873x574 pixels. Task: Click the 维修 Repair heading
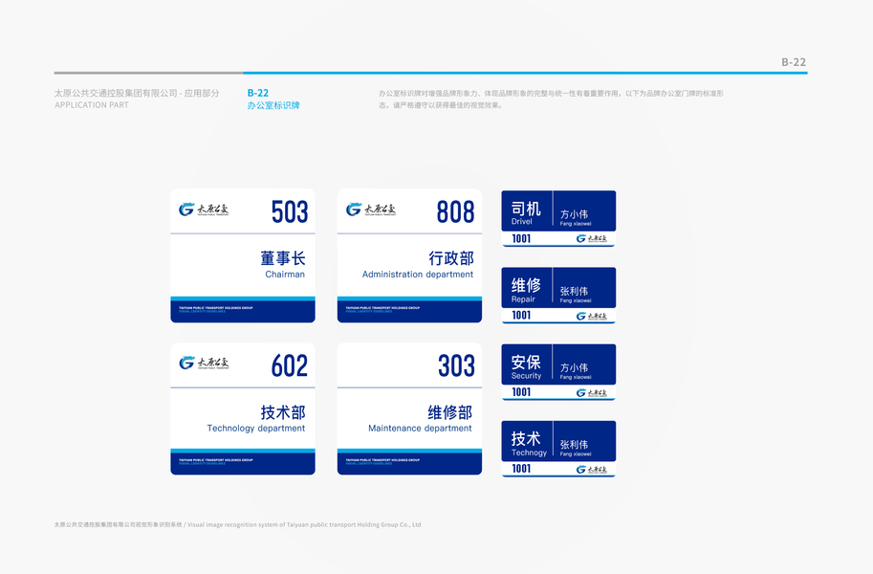coord(526,290)
